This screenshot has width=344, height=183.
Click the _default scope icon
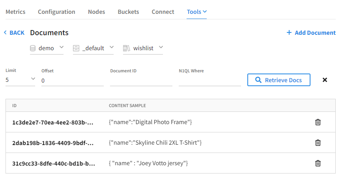76,48
